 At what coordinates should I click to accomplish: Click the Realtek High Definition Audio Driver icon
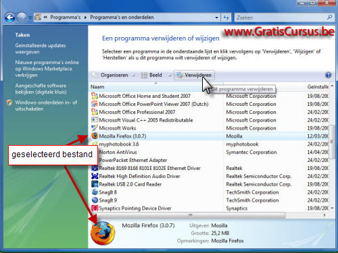tap(95, 176)
